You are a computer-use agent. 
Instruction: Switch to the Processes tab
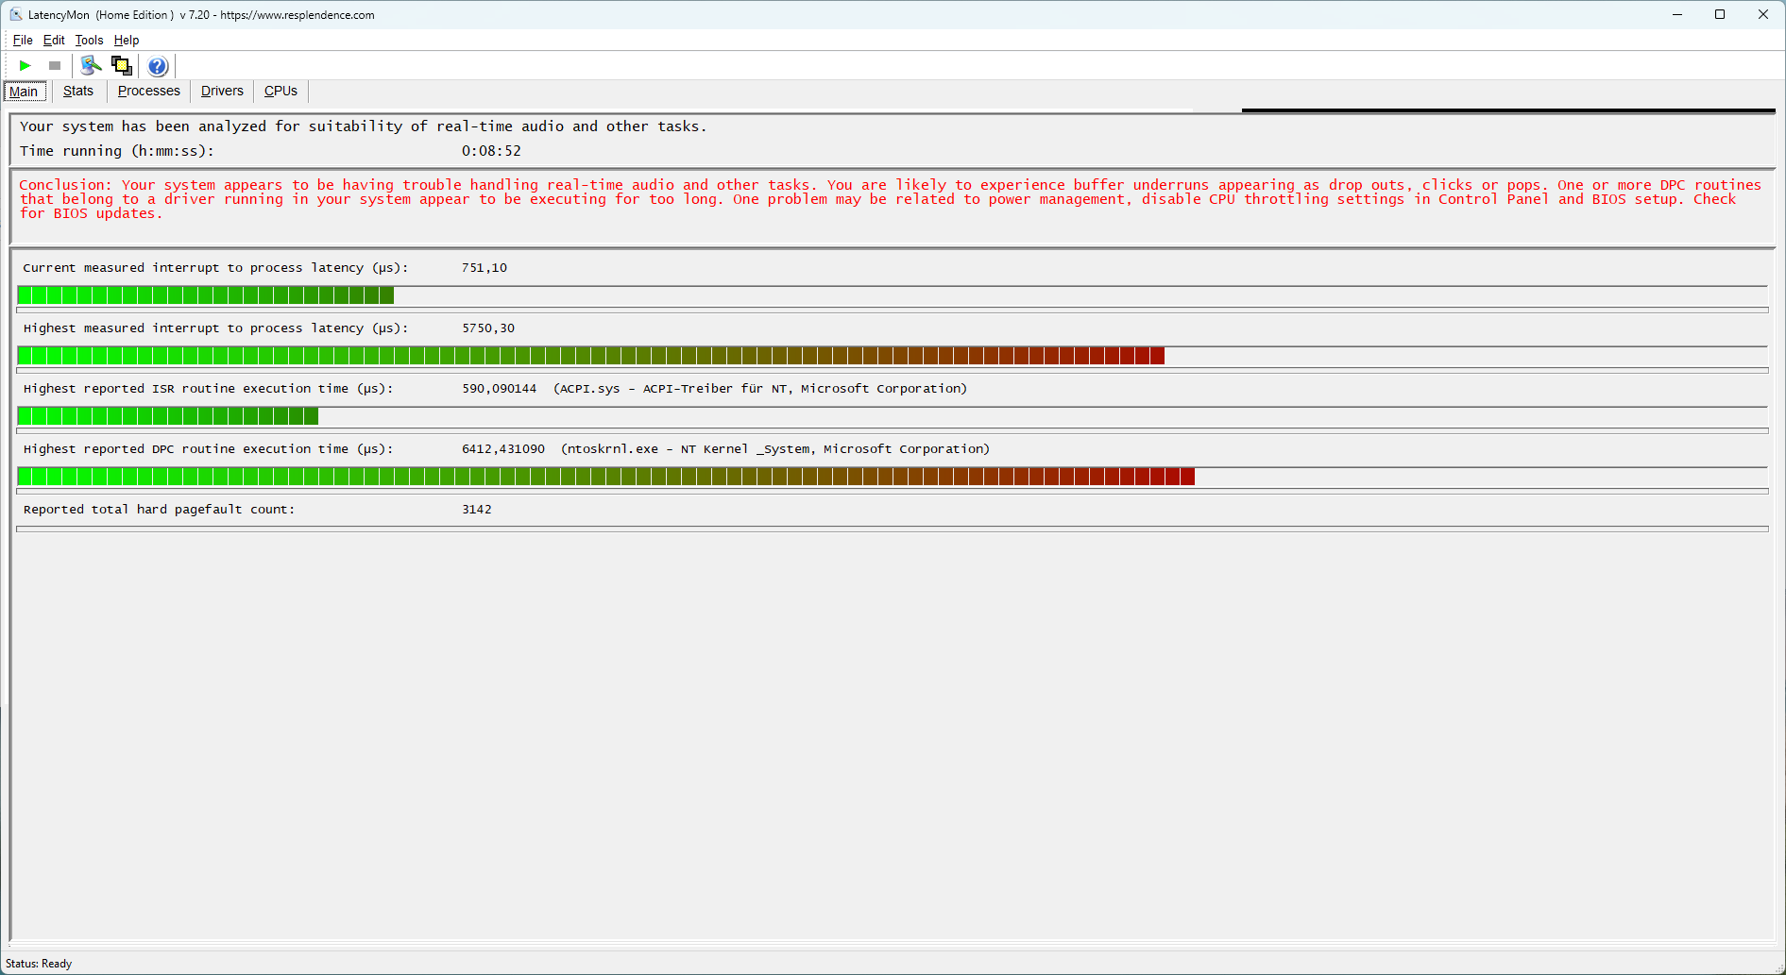148,91
